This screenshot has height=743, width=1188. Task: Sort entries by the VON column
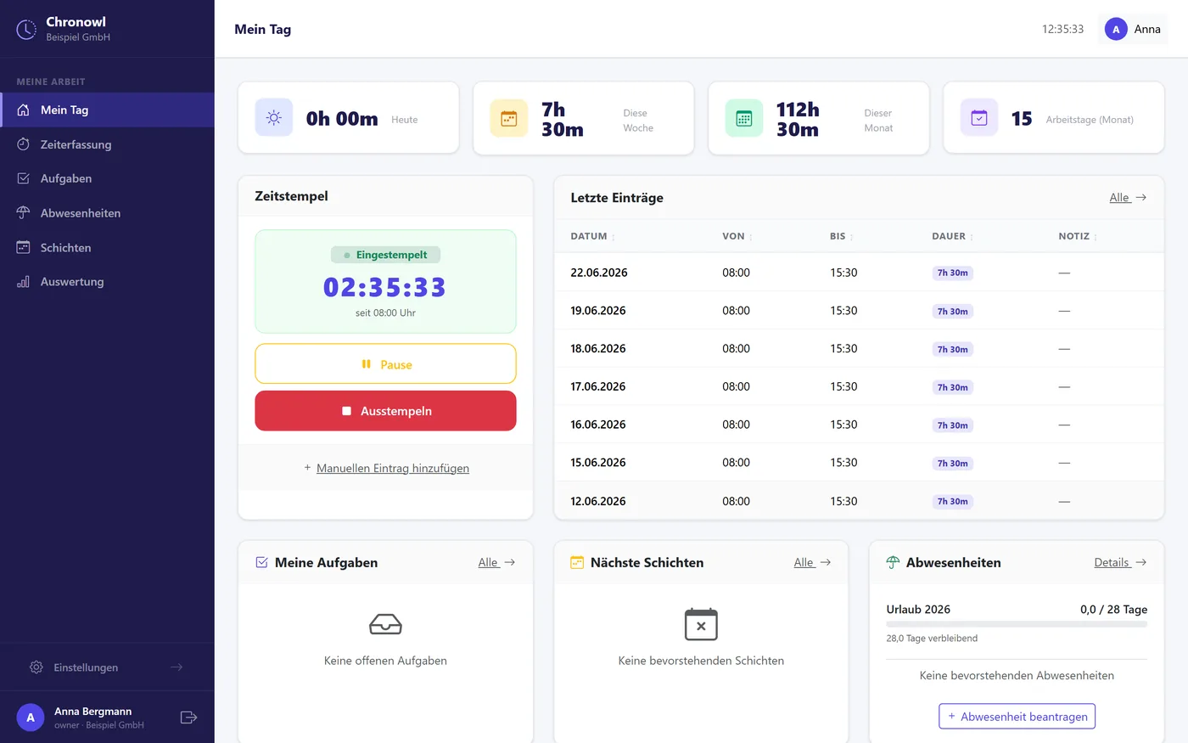[x=737, y=236]
